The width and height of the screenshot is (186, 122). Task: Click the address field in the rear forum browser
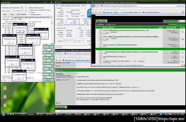78,54
